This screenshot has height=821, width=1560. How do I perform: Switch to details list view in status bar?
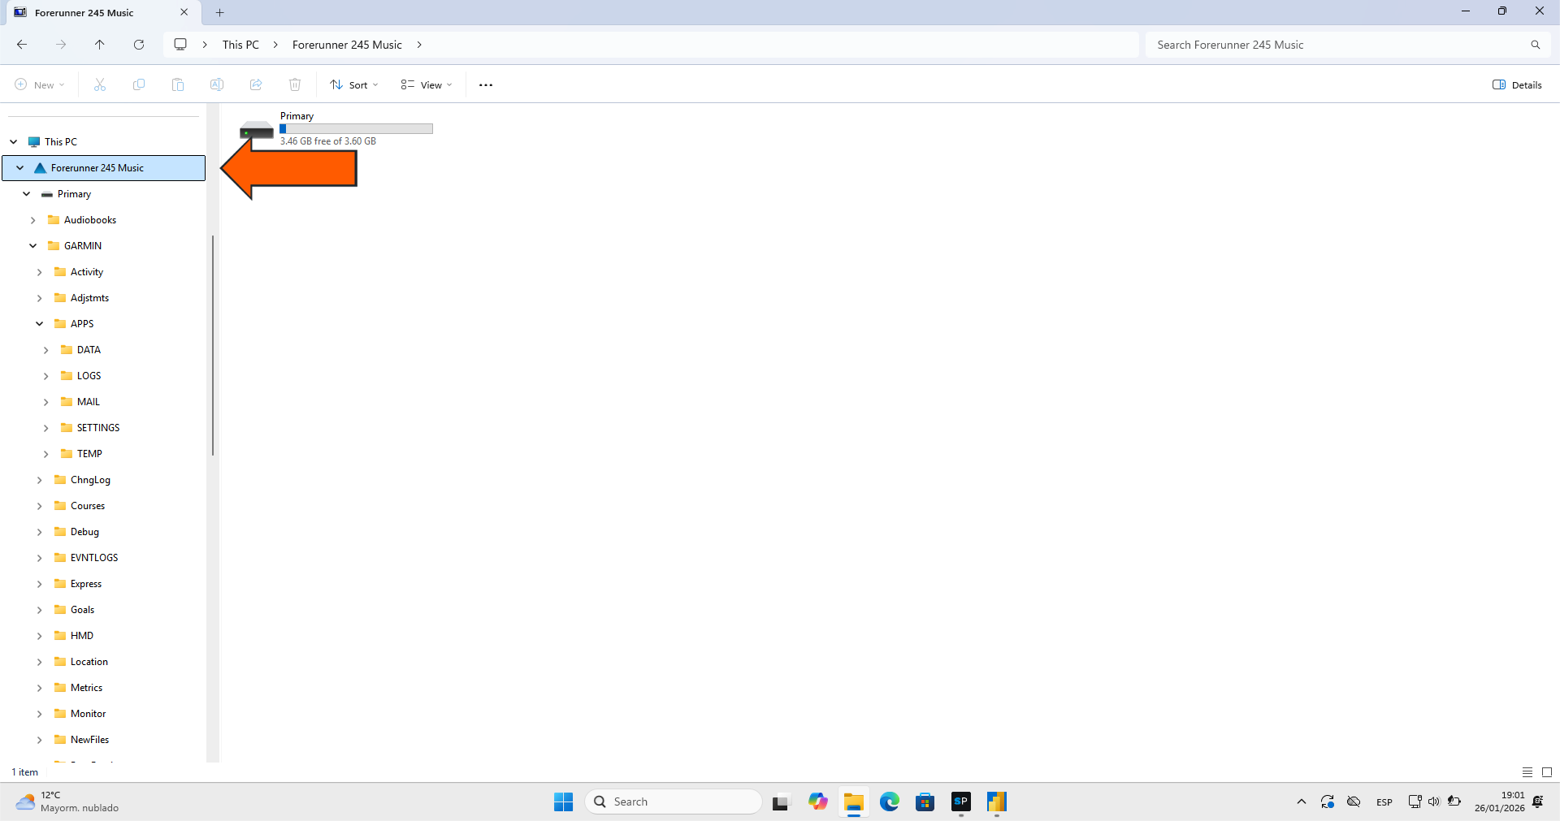(1527, 772)
